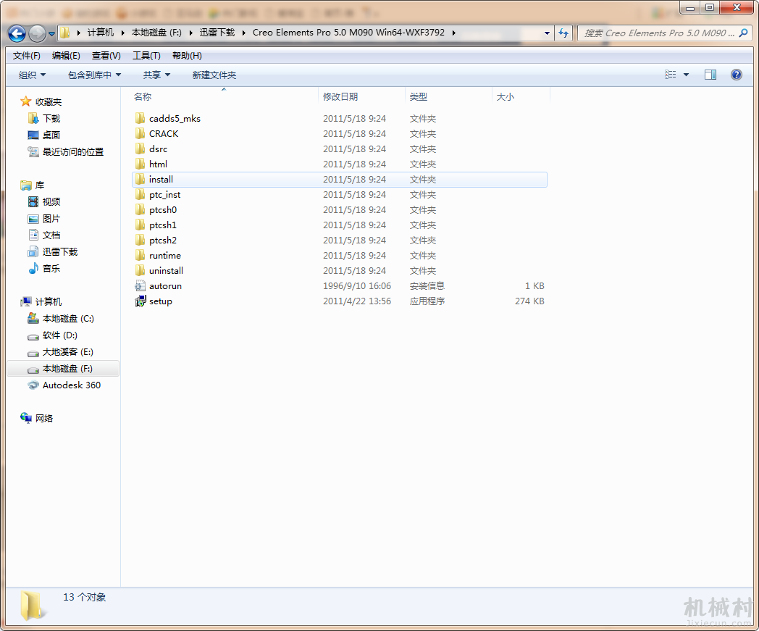
Task: Open the 帮助(H) menu
Action: pyautogui.click(x=187, y=56)
